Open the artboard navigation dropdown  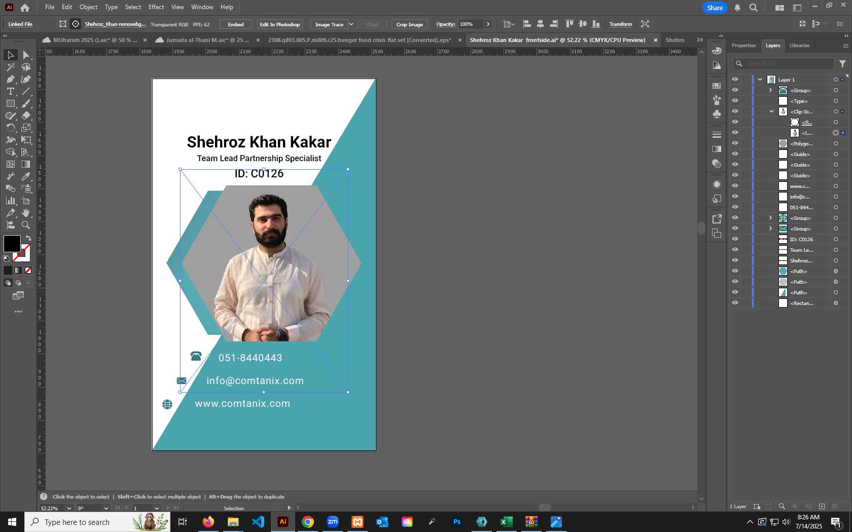click(x=157, y=508)
